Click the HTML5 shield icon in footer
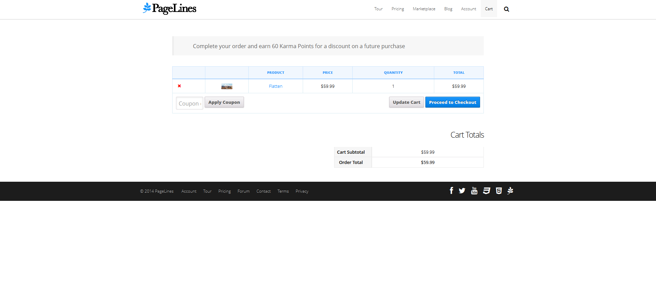 click(x=499, y=191)
